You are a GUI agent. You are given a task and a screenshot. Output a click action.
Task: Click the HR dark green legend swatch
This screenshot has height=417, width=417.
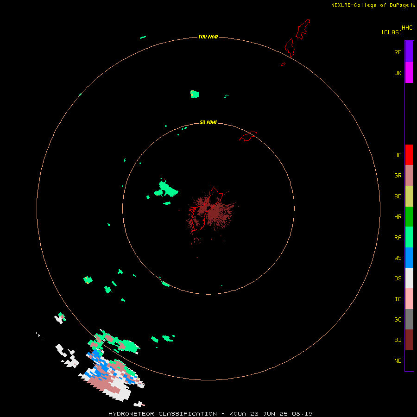click(409, 216)
